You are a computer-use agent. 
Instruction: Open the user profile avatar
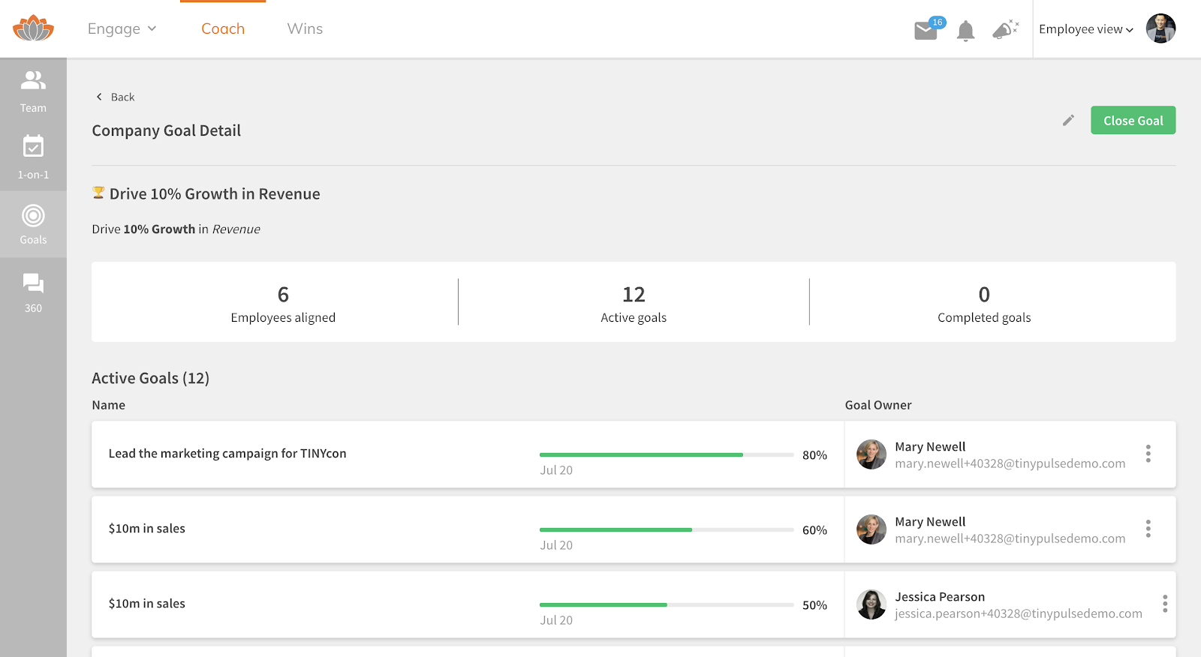coord(1160,29)
